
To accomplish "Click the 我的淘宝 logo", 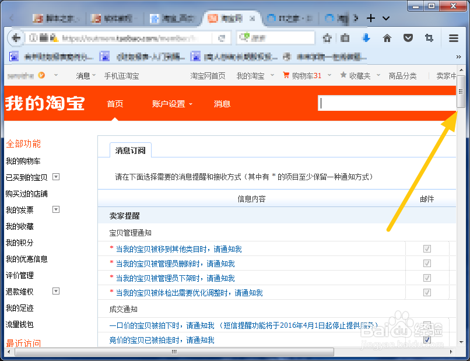I will (x=45, y=103).
